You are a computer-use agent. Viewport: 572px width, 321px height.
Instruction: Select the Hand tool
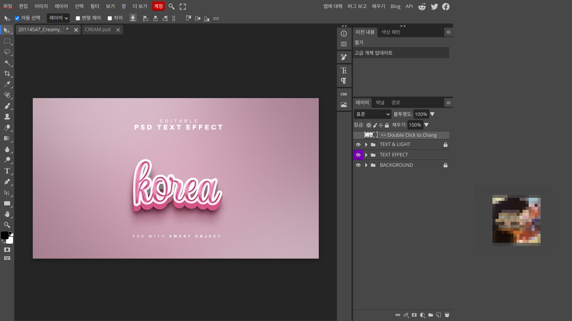coord(7,214)
